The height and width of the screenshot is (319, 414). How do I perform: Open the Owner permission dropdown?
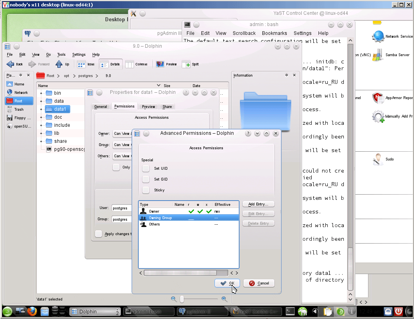pyautogui.click(x=122, y=134)
